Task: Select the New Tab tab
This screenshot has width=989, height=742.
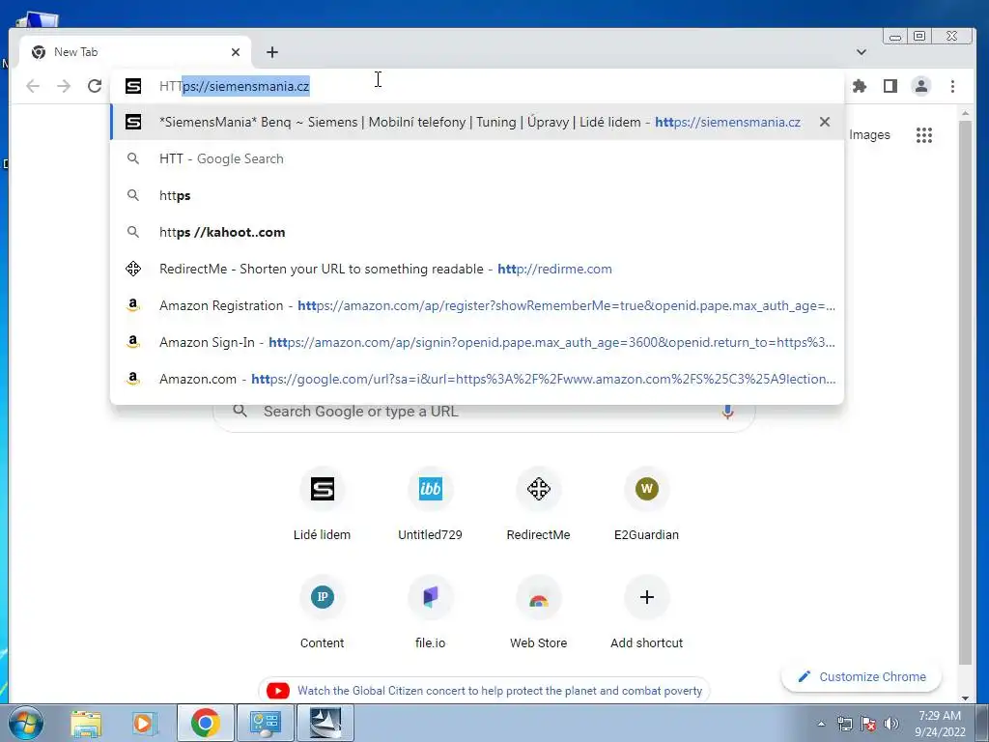Action: (135, 52)
